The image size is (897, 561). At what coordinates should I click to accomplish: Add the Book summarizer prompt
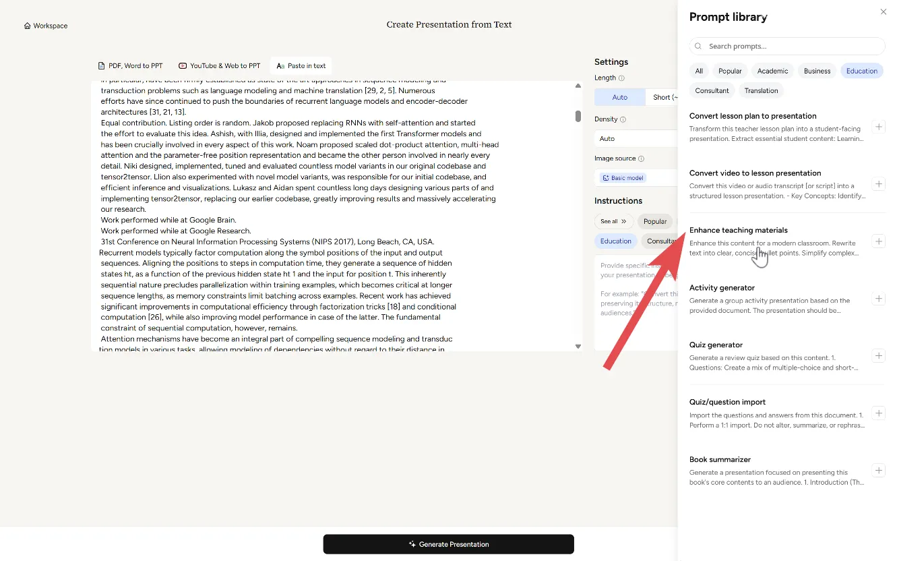click(878, 471)
